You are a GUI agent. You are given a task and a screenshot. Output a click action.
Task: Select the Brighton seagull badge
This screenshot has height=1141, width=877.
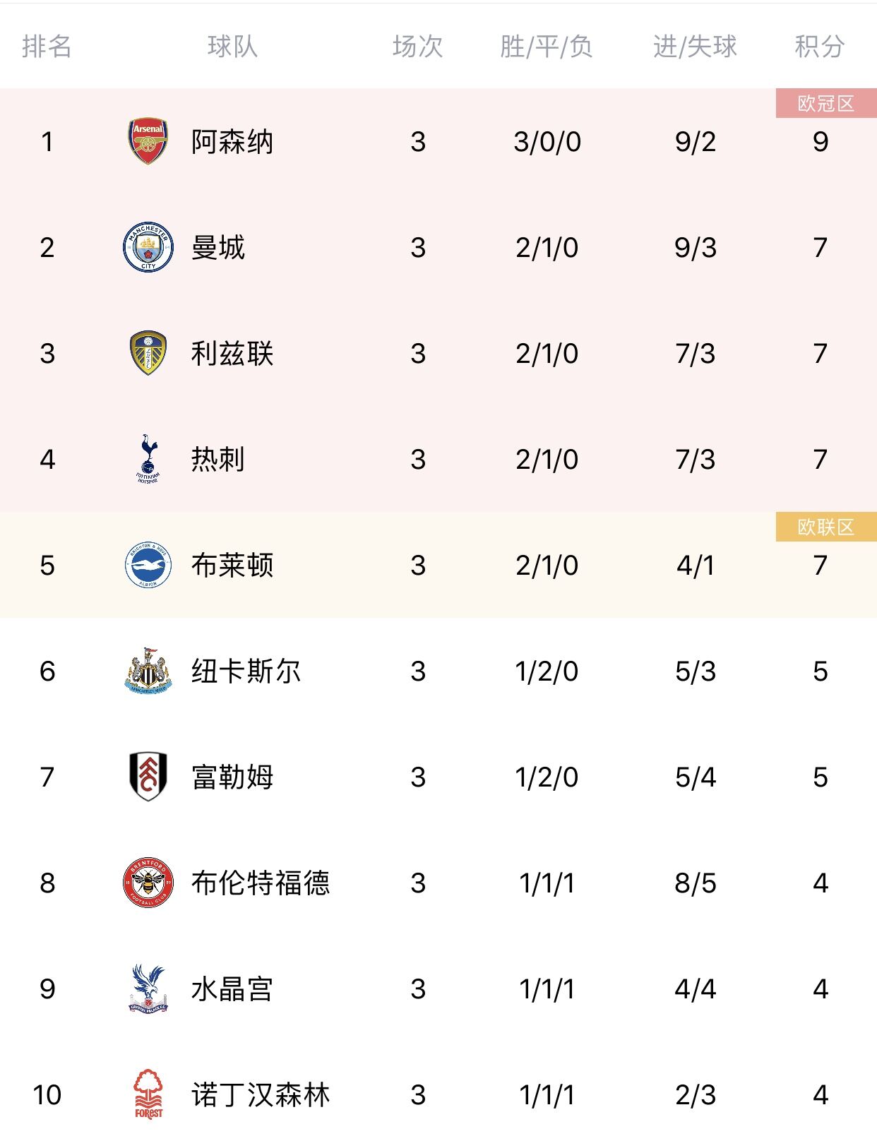(x=148, y=565)
